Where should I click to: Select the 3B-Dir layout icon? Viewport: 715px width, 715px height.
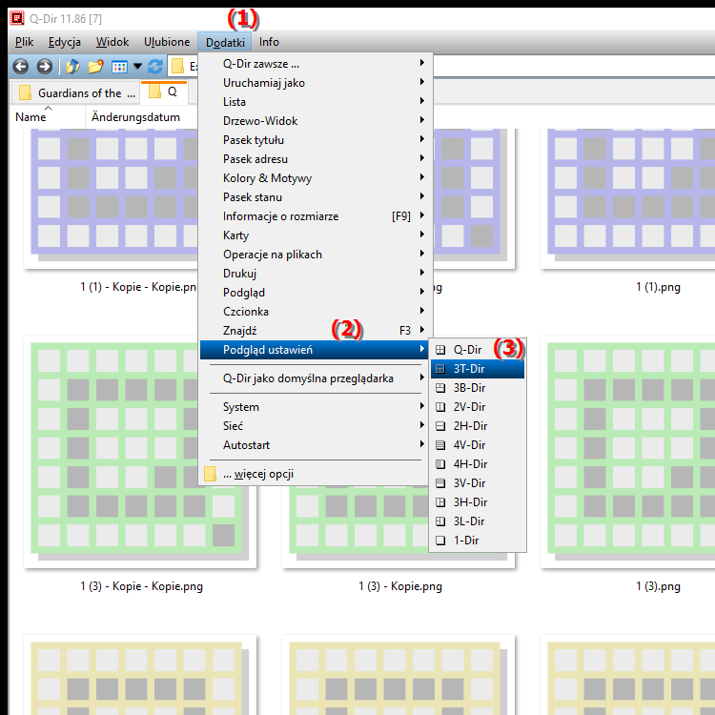(440, 388)
